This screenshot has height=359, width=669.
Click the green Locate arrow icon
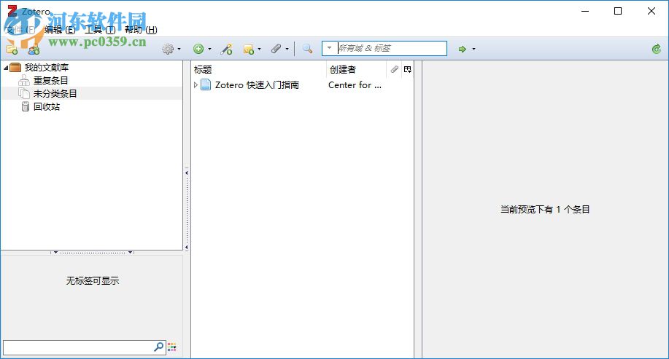462,49
